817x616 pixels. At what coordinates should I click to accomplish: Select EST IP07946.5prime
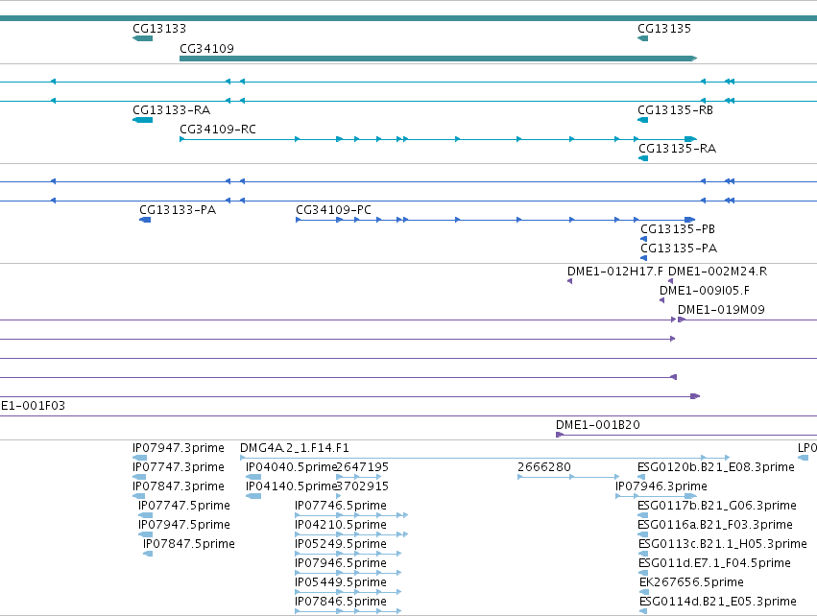tap(341, 563)
